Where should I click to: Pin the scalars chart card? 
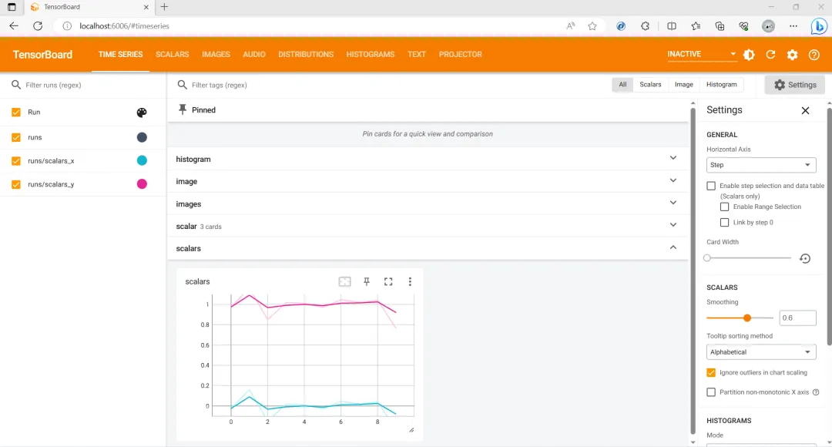(x=367, y=281)
